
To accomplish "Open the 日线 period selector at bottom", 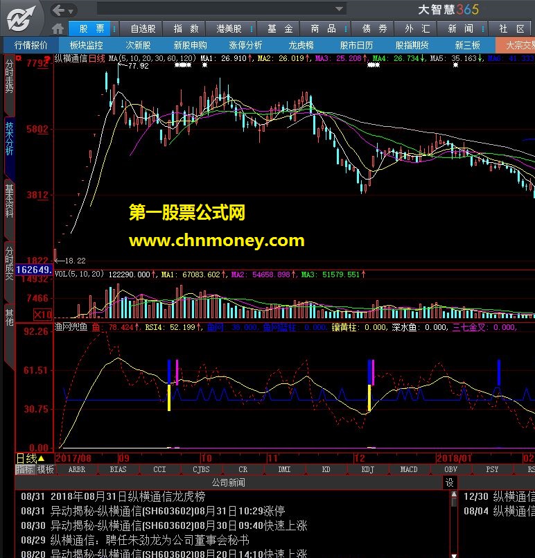I will click(30, 458).
